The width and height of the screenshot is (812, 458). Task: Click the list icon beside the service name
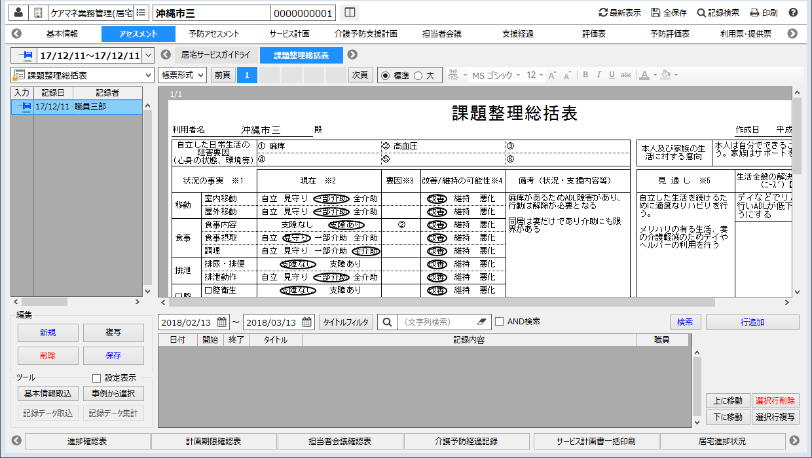click(x=141, y=12)
